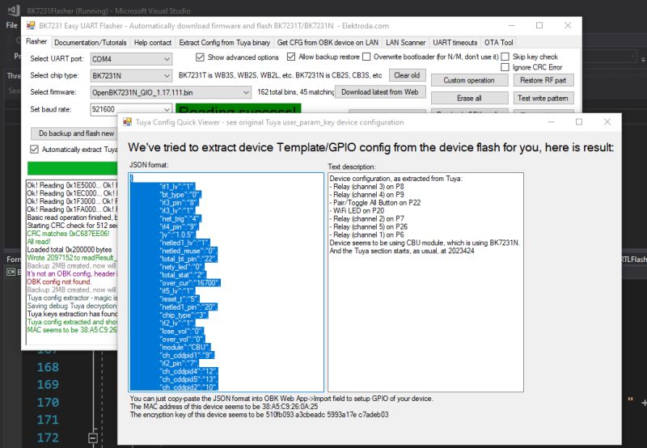Open the Flasher tab

click(x=36, y=42)
